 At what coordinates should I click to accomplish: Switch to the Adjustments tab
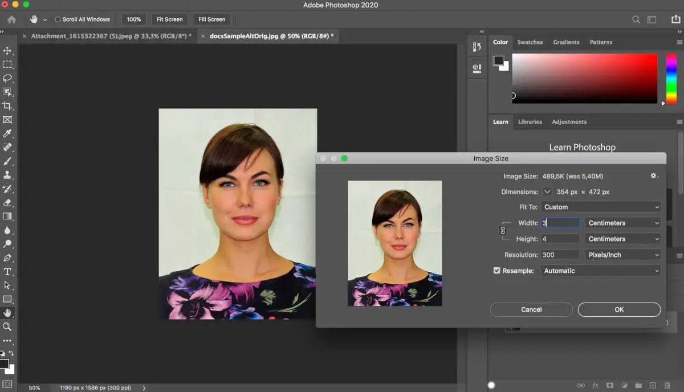[x=569, y=122]
